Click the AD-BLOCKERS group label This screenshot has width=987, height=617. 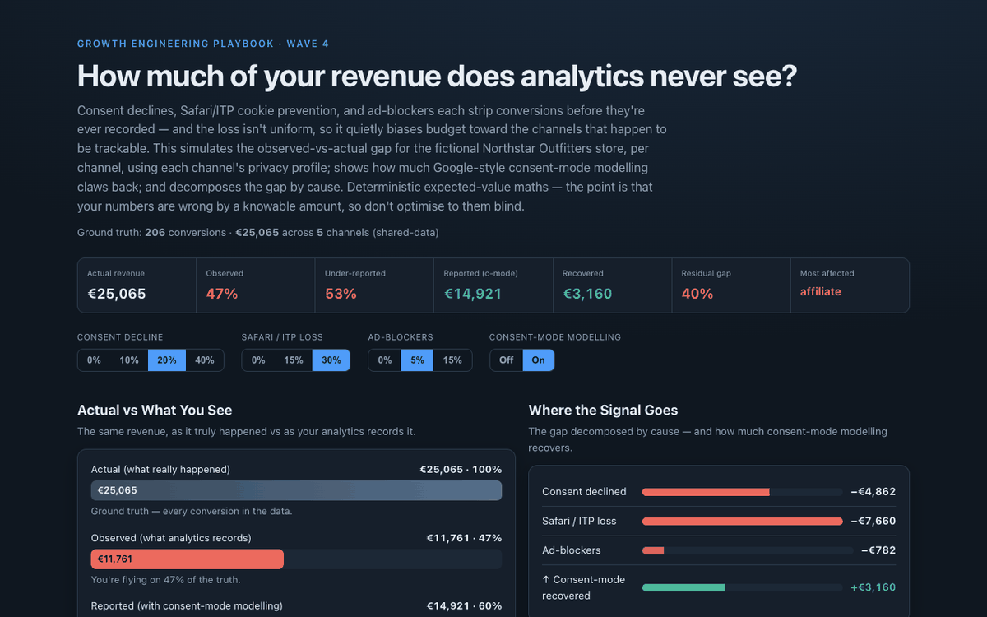[399, 337]
